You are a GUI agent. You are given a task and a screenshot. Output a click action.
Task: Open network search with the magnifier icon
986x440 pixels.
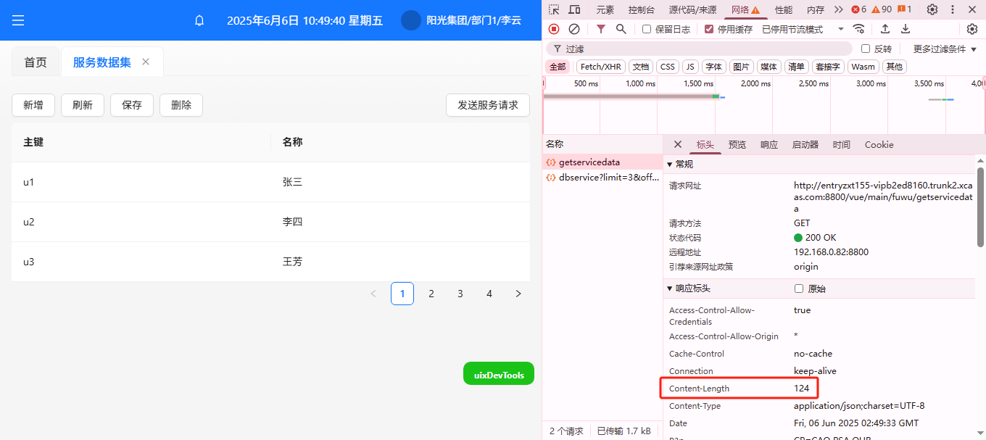point(621,29)
